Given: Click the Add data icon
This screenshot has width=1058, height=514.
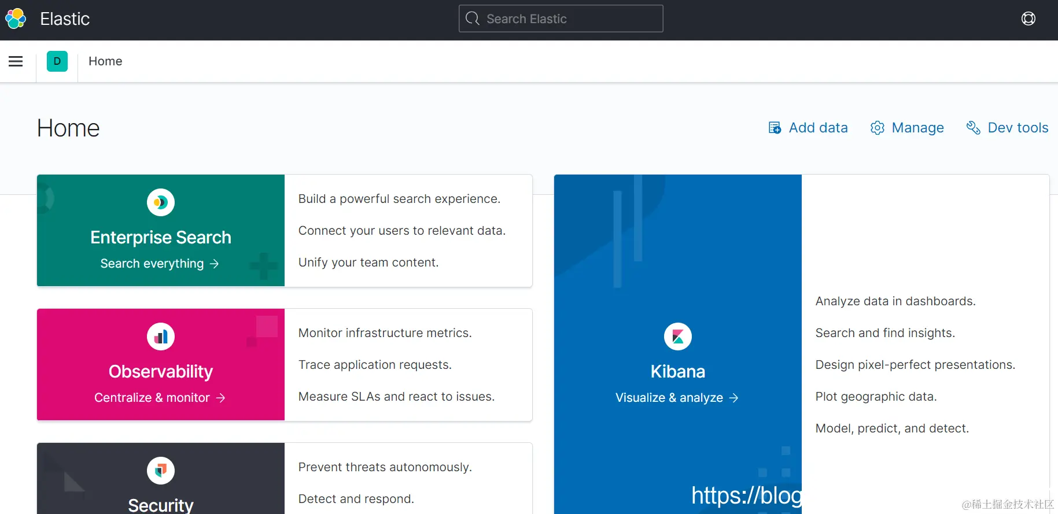Looking at the screenshot, I should coord(775,128).
